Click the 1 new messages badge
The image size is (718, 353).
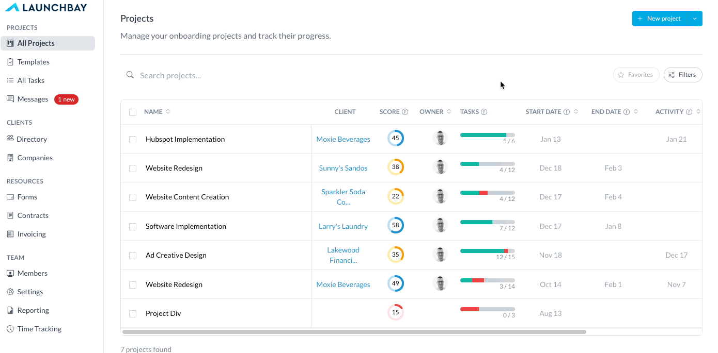point(66,99)
